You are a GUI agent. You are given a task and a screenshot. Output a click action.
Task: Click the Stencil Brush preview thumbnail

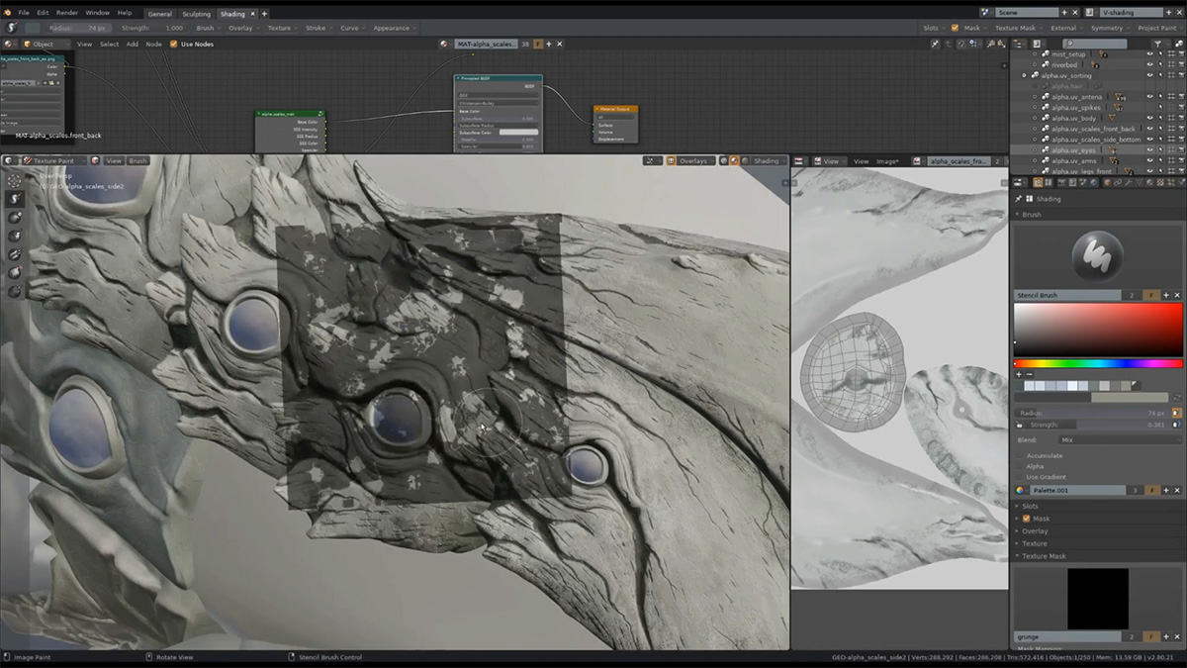tap(1097, 254)
